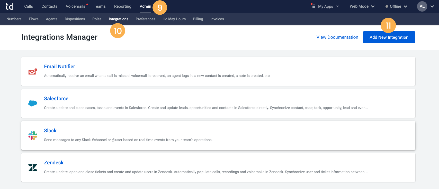
Task: Select the Admin tab
Action: (145, 6)
